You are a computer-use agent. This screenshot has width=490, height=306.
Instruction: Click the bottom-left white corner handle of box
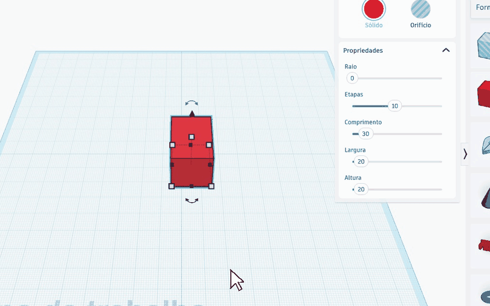pyautogui.click(x=171, y=186)
